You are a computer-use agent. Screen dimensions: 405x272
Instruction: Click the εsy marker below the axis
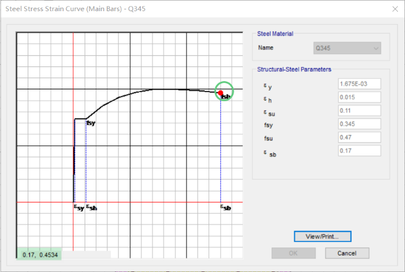[x=78, y=207]
